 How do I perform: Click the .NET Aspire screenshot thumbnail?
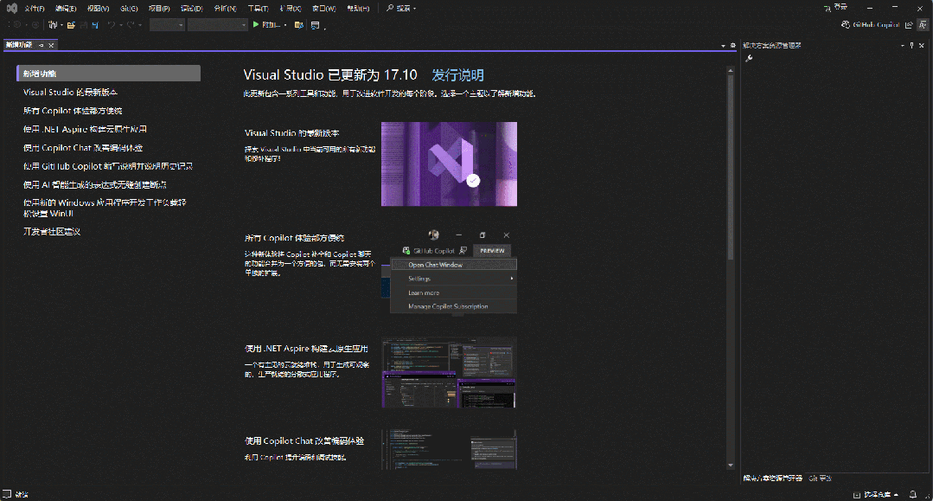(x=450, y=373)
